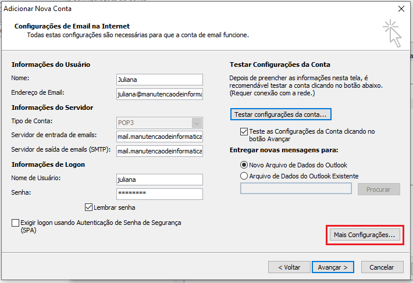Viewport: 413px width, 283px height.
Task: Enable Exigir logon usando SPA checkbox
Action: tap(15, 223)
